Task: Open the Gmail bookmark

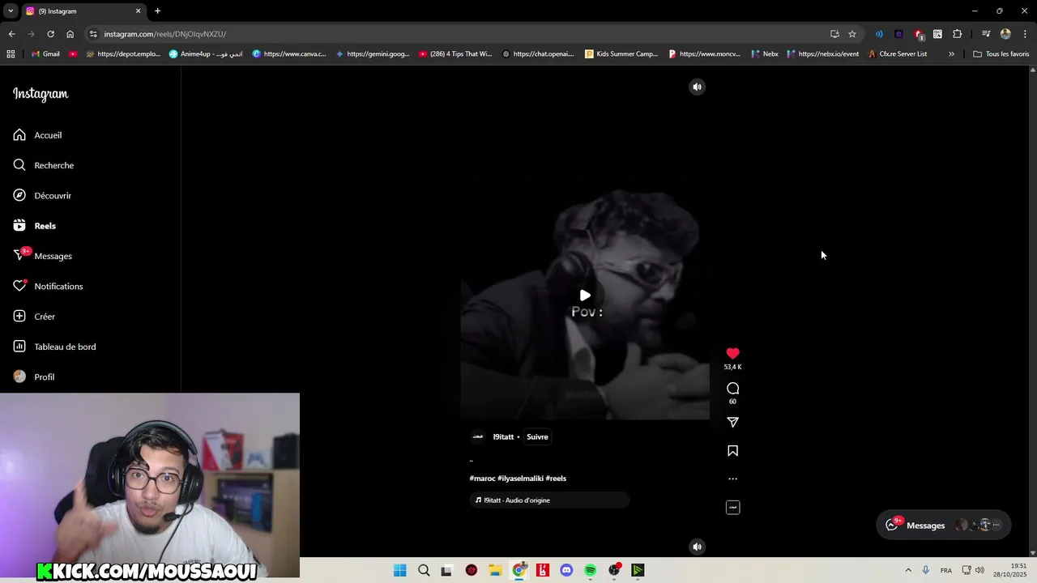Action: [45, 54]
